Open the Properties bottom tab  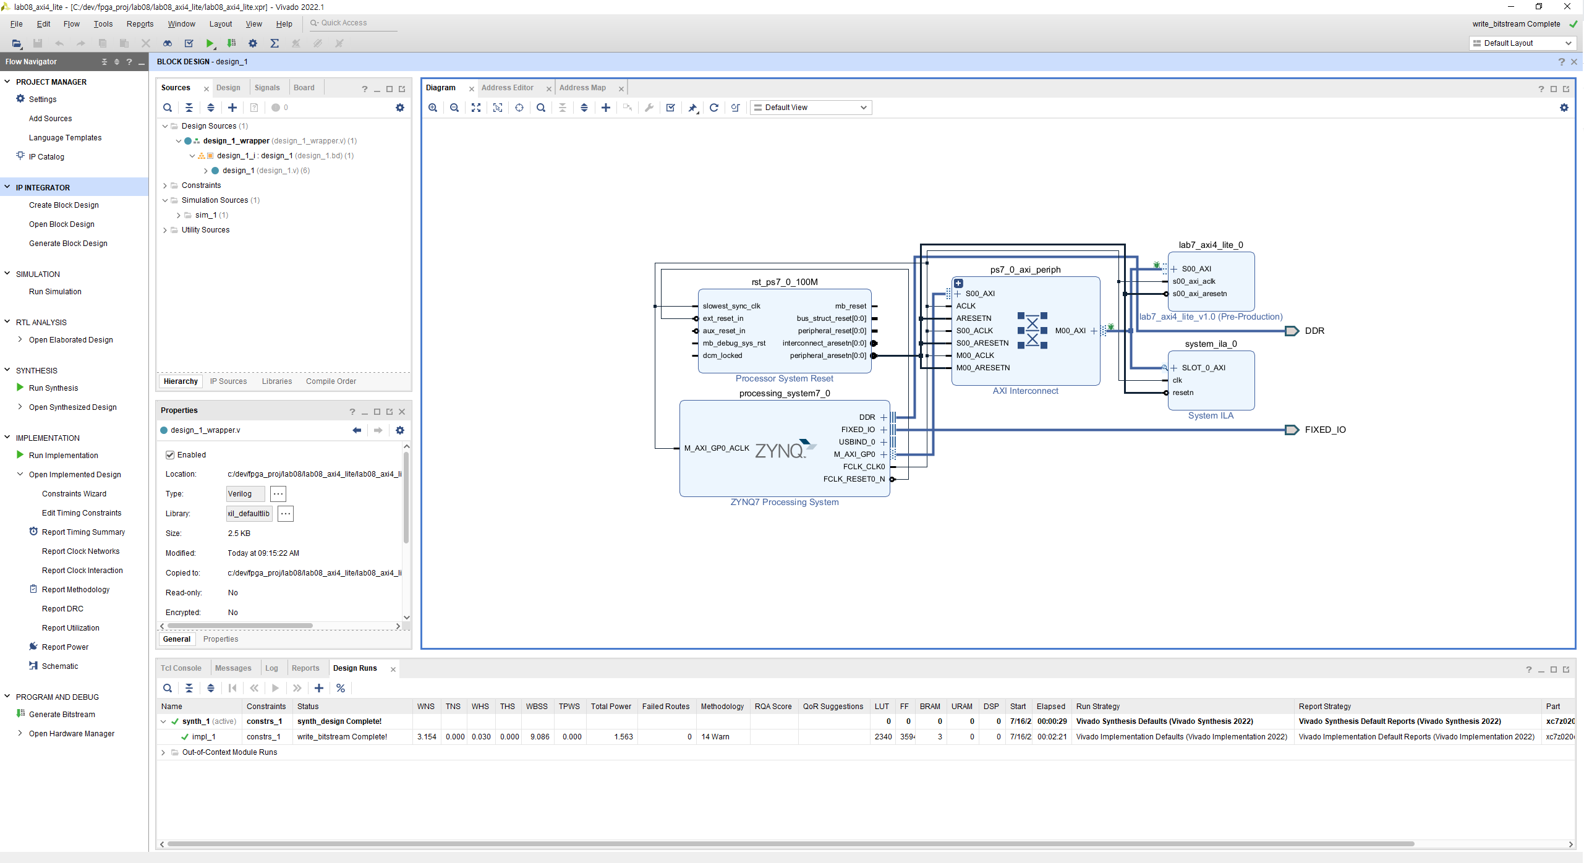tap(221, 639)
